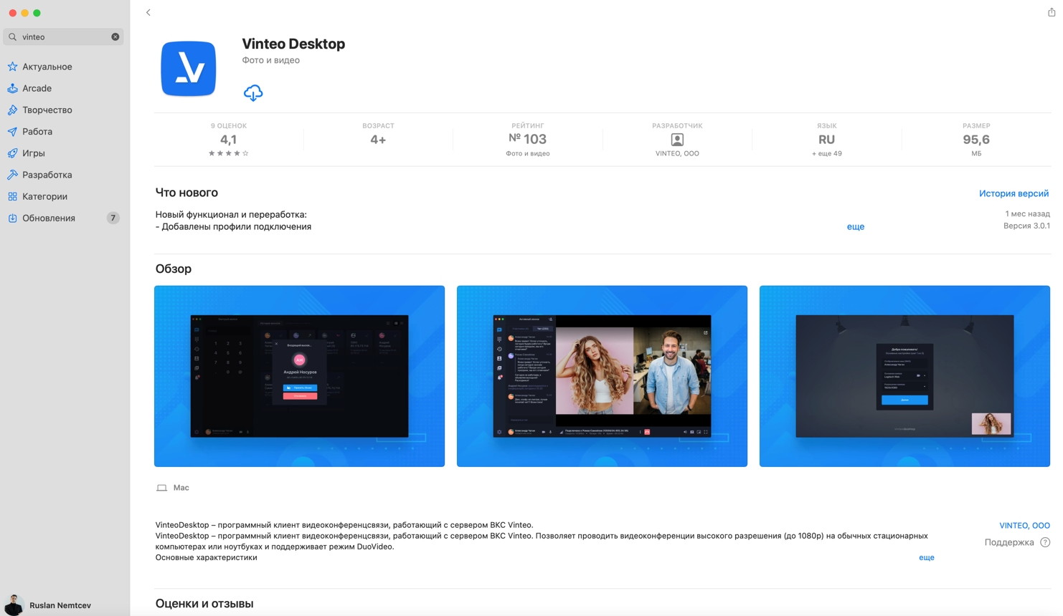Expand the app description with еще

coord(927,557)
